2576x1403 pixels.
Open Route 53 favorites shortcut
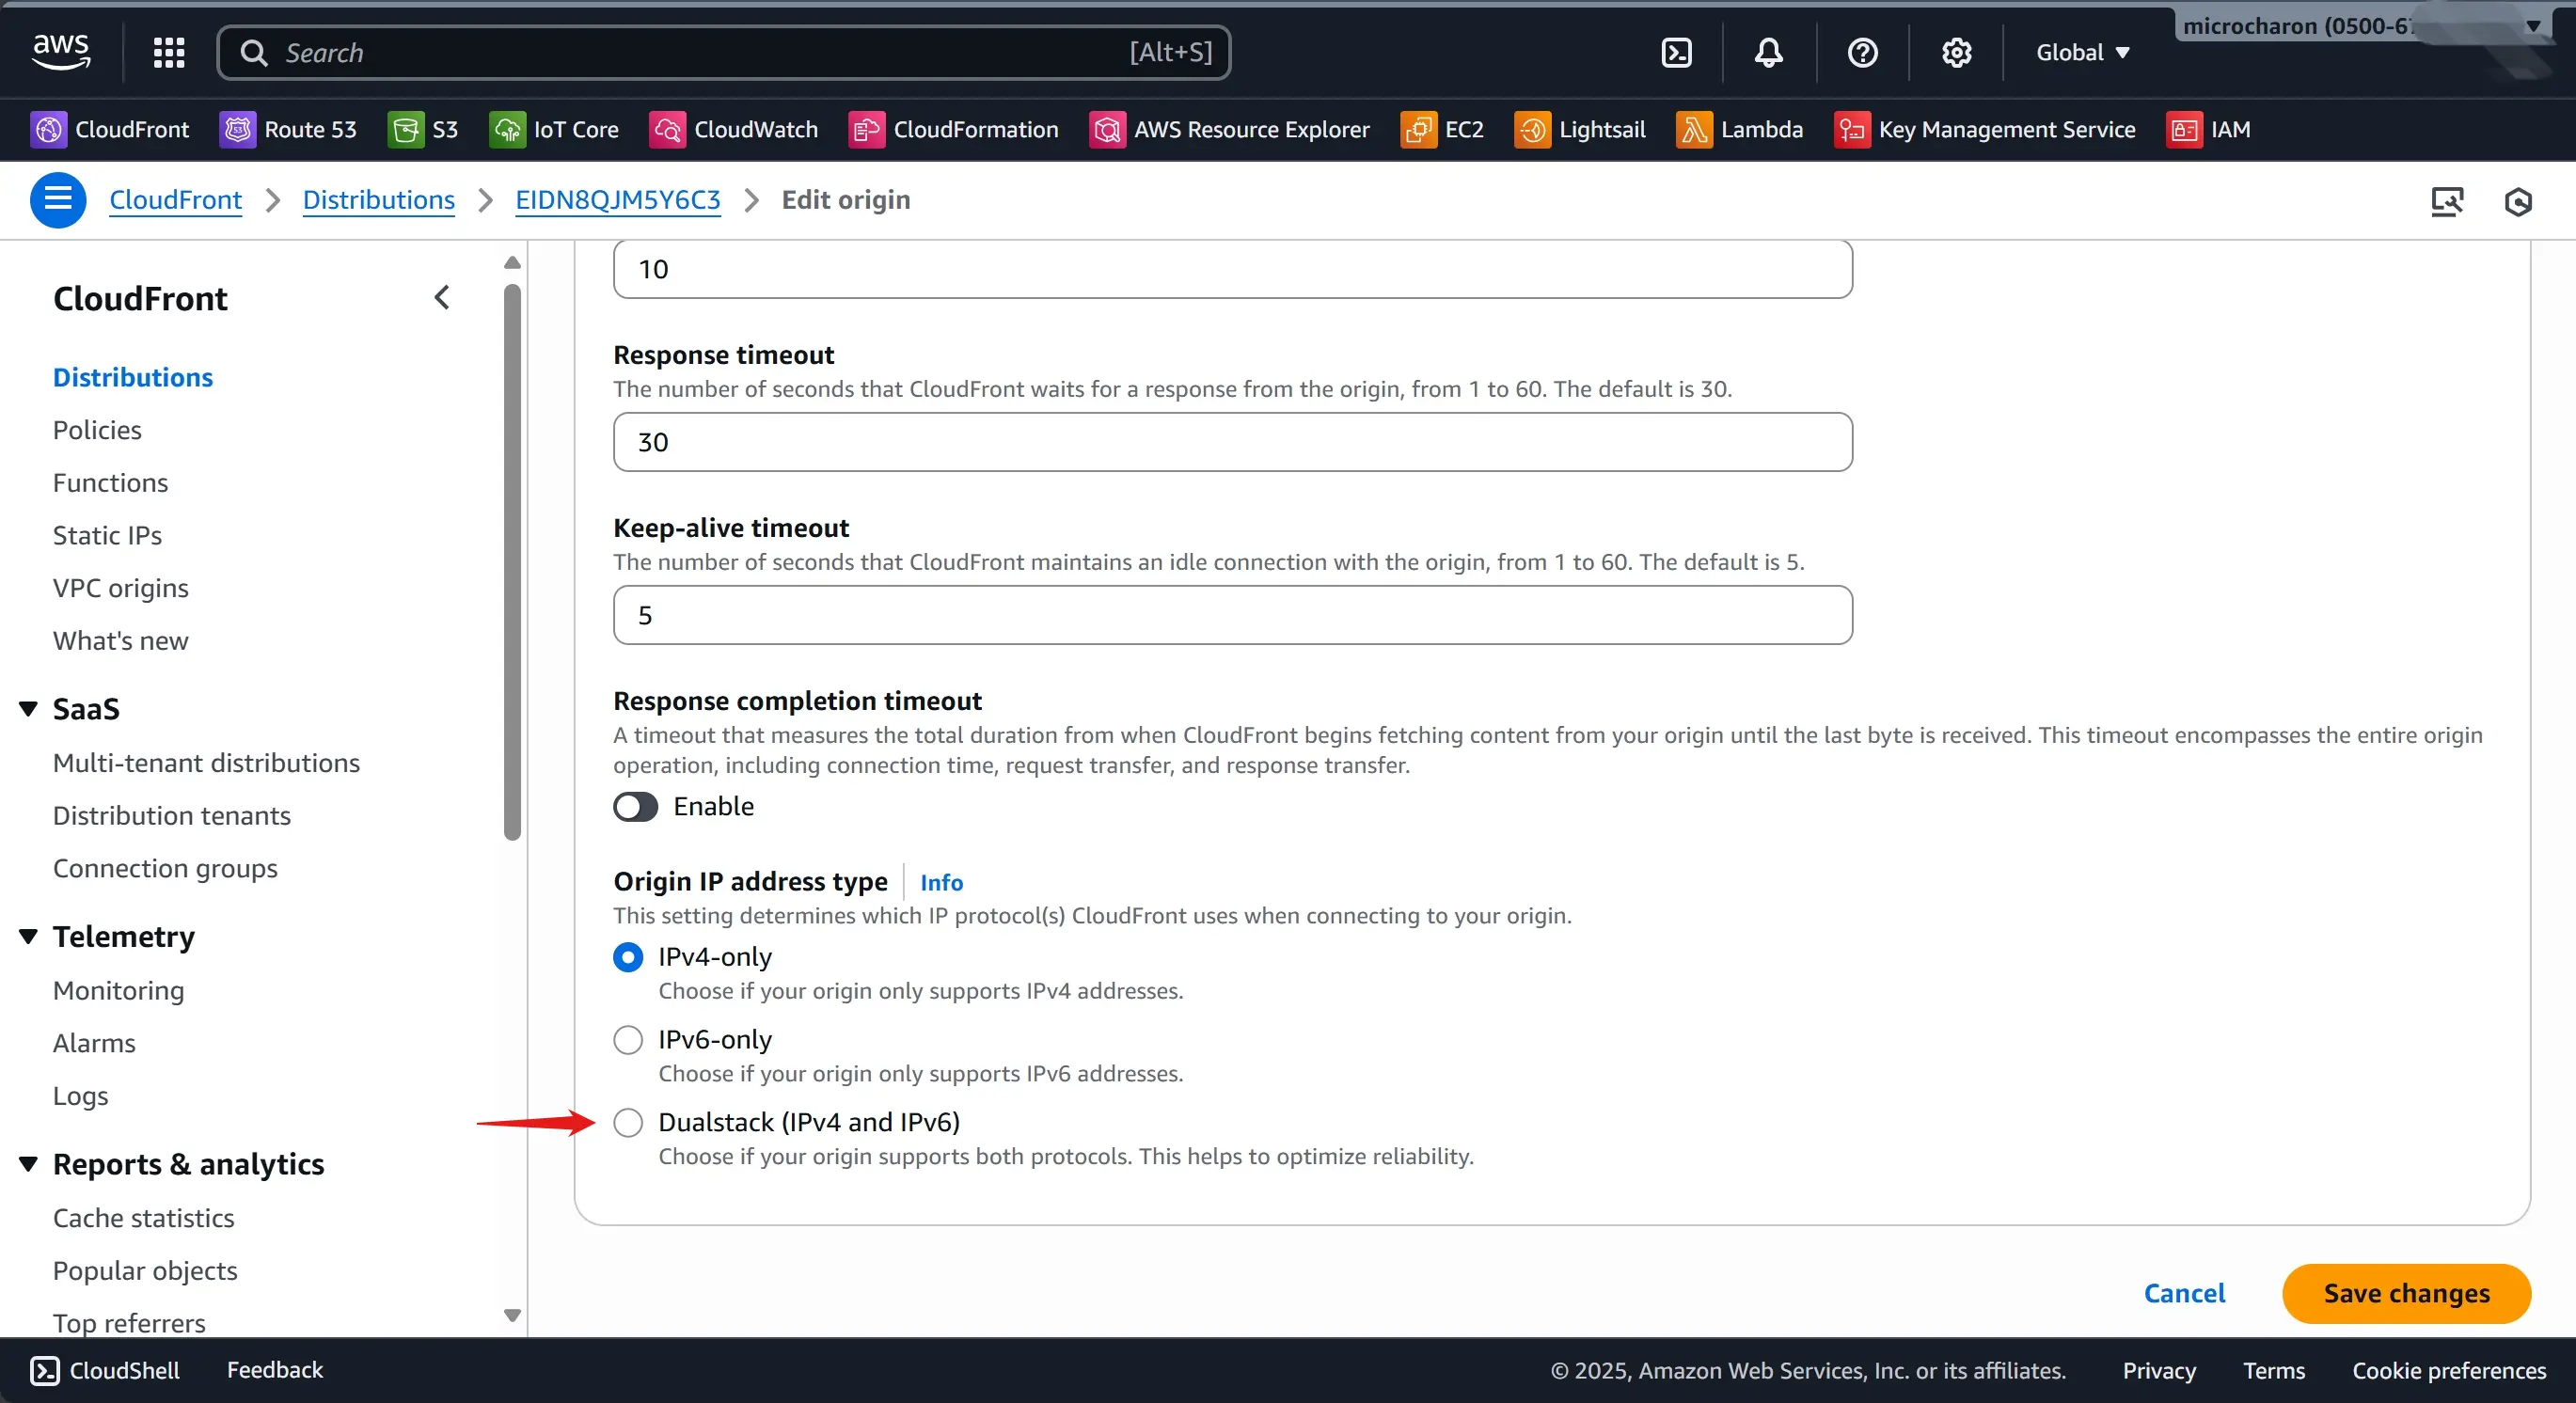point(288,129)
